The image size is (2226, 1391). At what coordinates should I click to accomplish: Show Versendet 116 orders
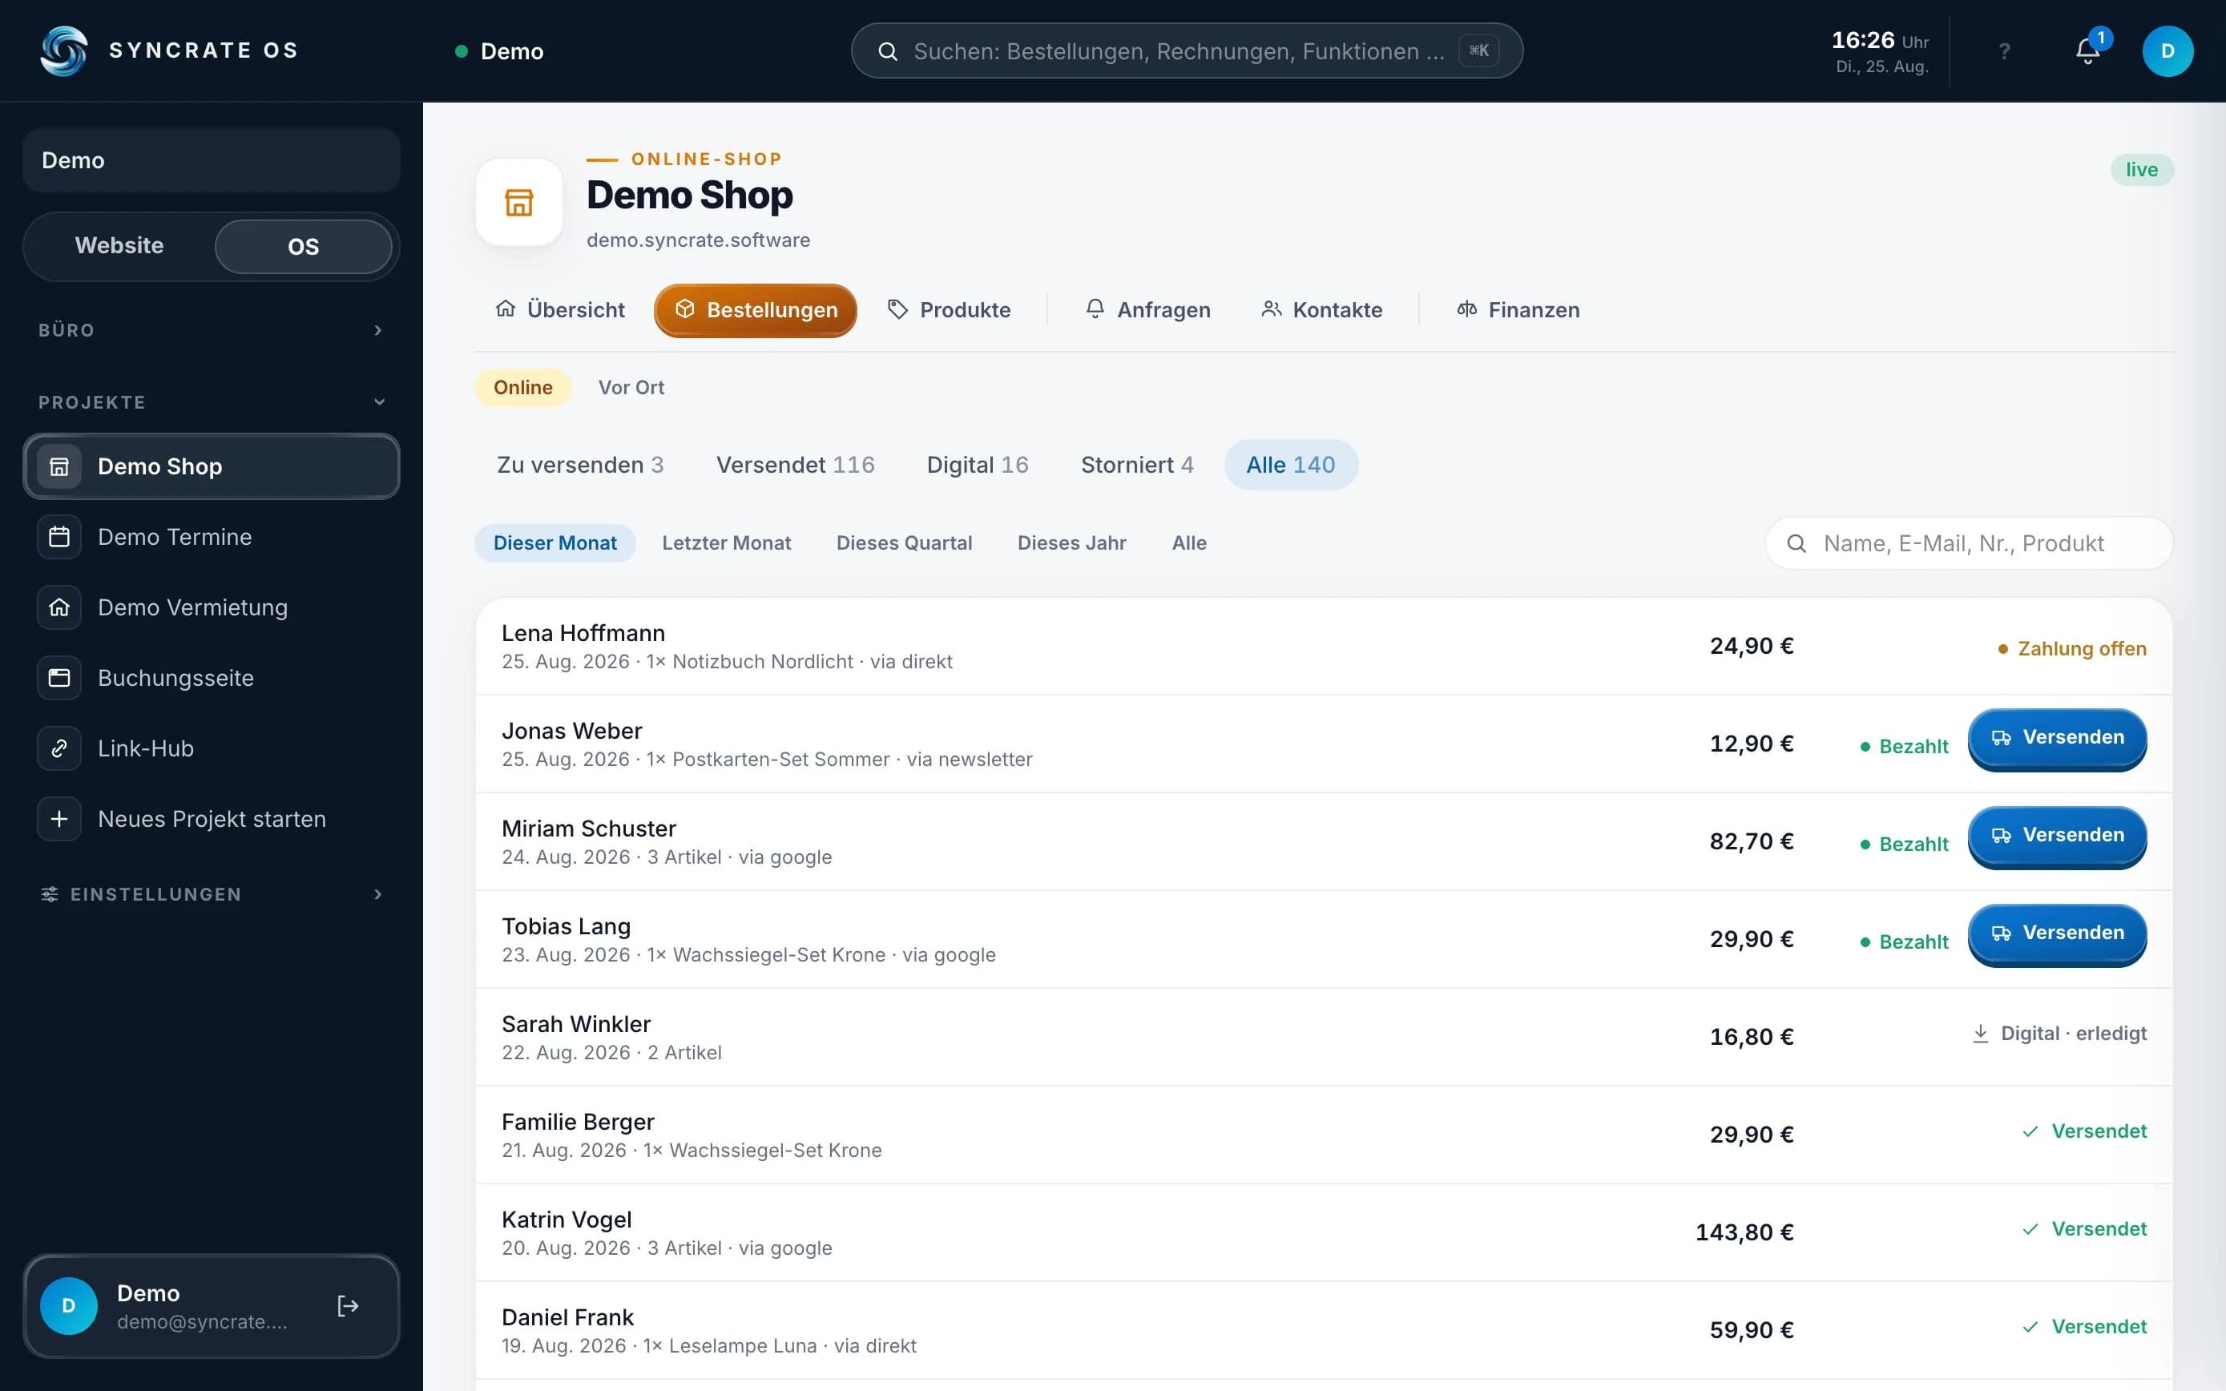pyautogui.click(x=795, y=465)
